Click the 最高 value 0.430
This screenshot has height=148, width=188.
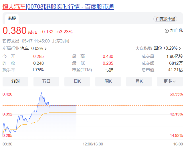pyautogui.click(x=108, y=56)
